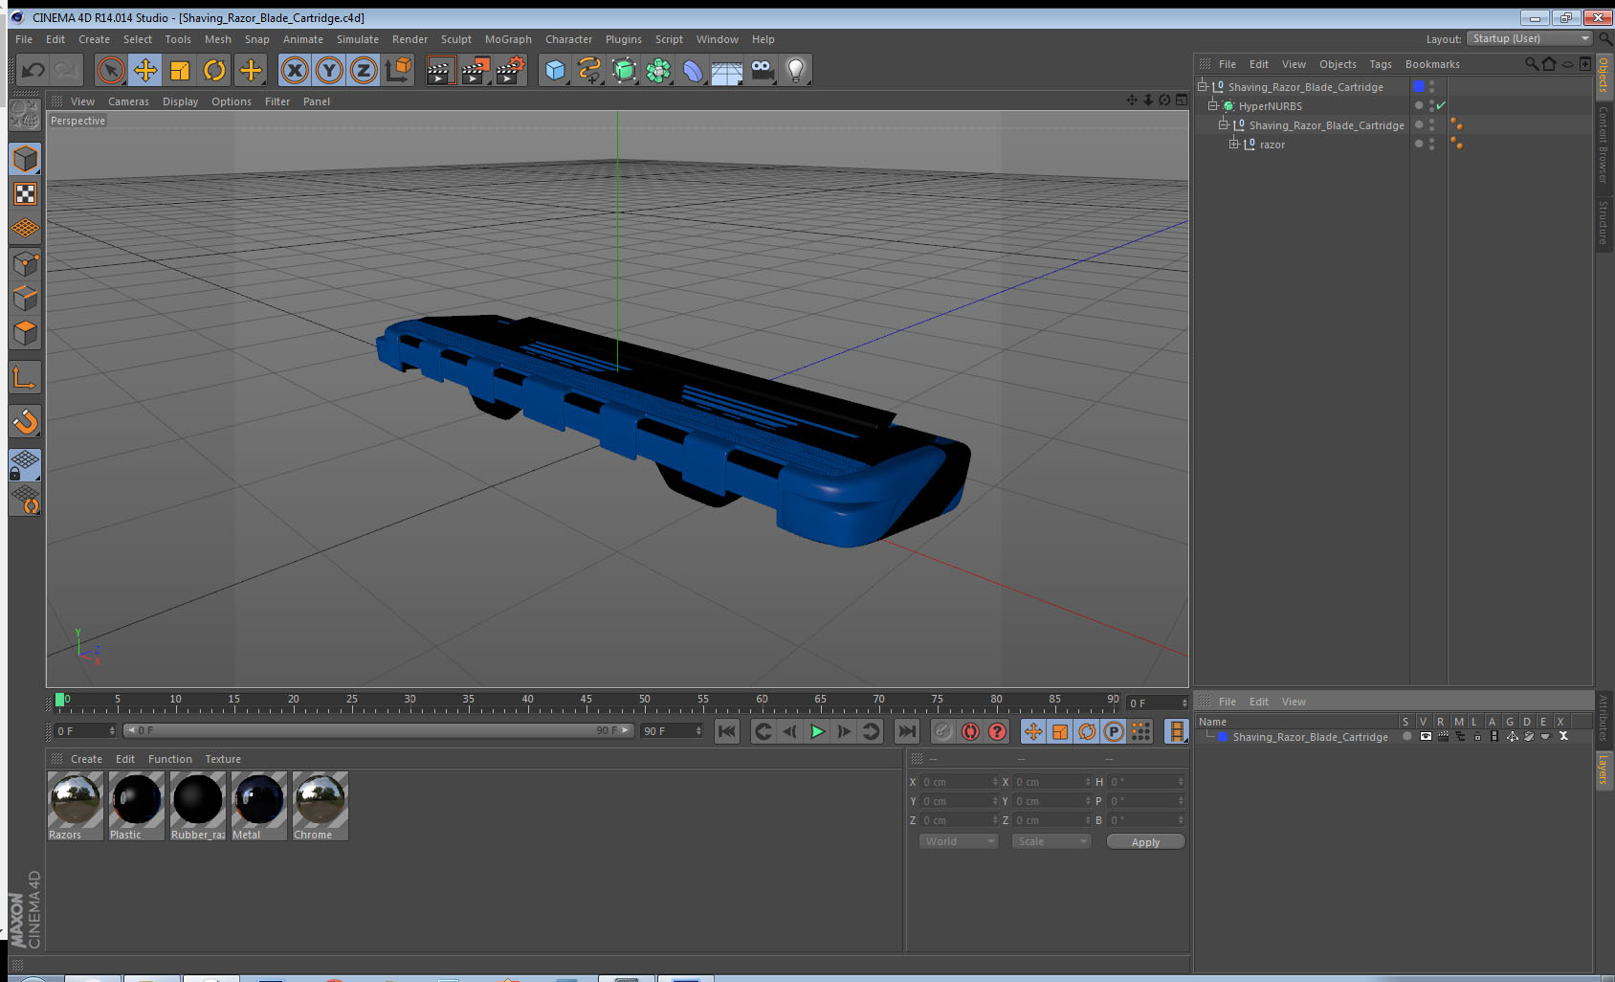The width and height of the screenshot is (1615, 982).
Task: Toggle X-axis lock
Action: [x=295, y=70]
